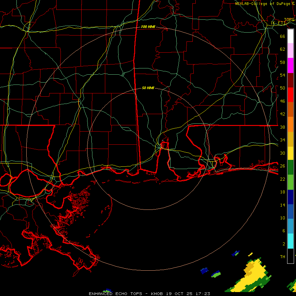Click the "17:23" timestamp

(203, 294)
